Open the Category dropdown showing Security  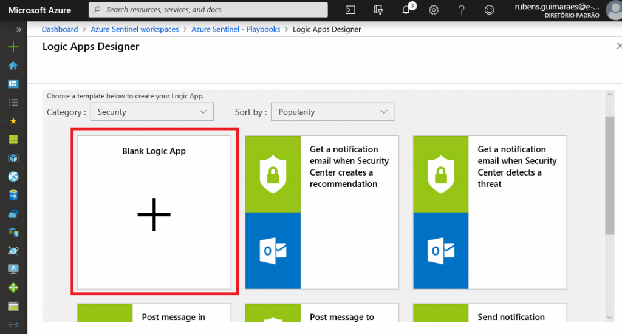[152, 112]
